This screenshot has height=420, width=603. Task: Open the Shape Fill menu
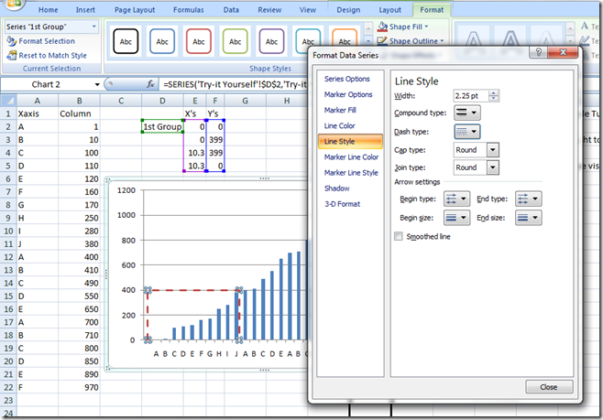click(x=403, y=27)
